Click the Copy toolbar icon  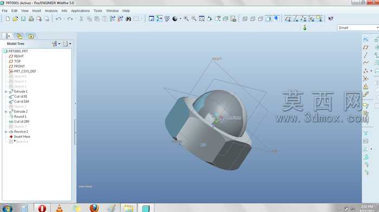(89, 19)
